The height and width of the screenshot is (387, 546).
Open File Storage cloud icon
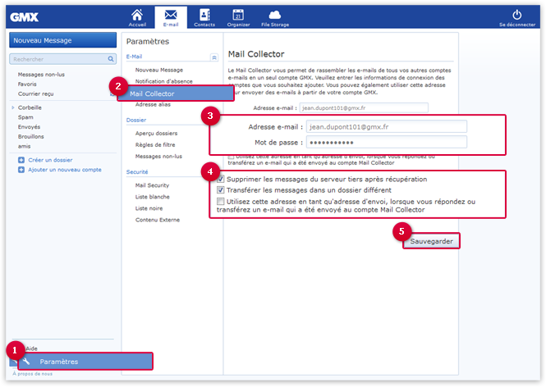tap(275, 15)
